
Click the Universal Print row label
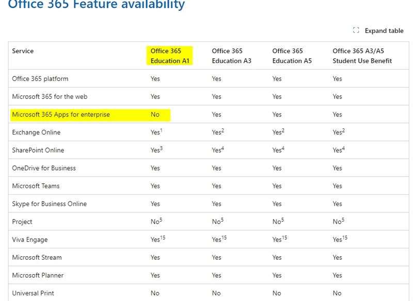pyautogui.click(x=33, y=293)
